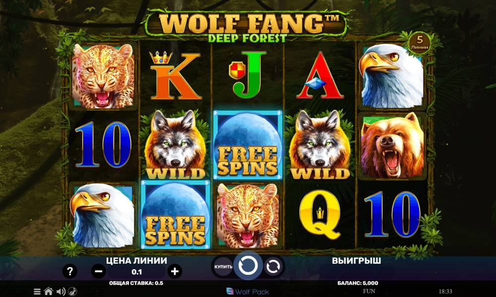Select the line price value 0.1
496x297 pixels.
[137, 272]
